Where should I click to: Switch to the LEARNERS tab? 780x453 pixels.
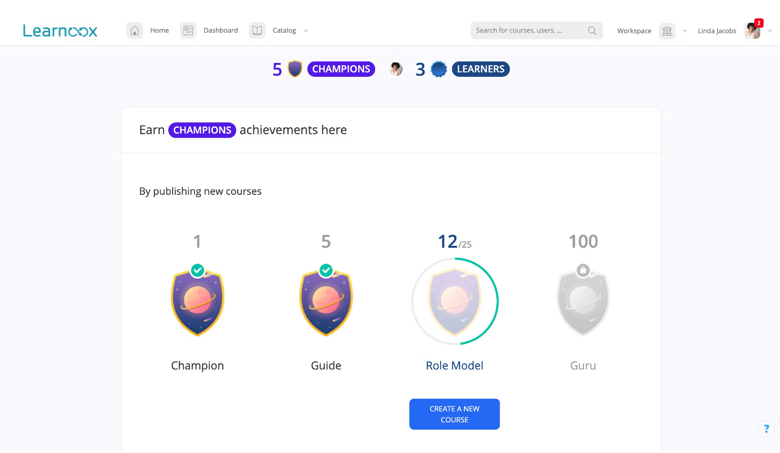coord(481,69)
